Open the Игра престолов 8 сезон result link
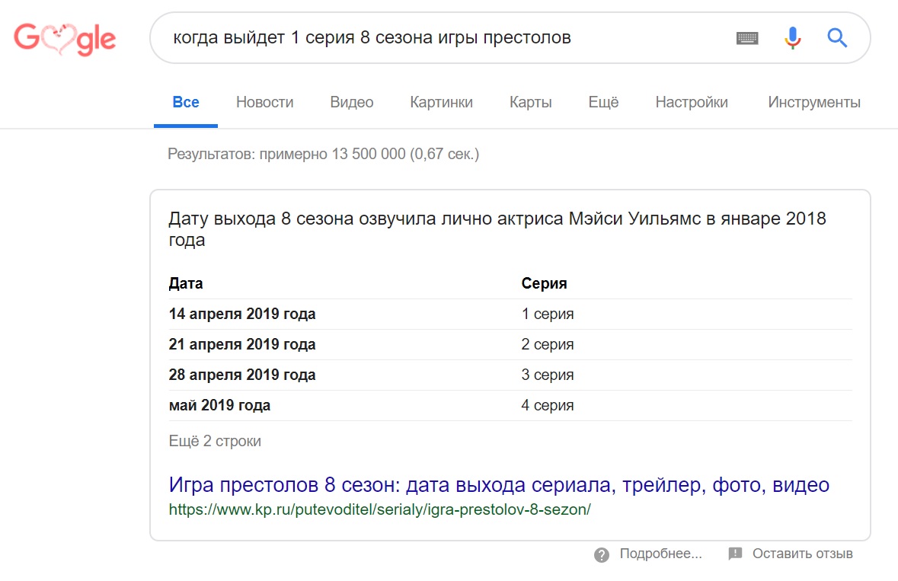 [499, 485]
